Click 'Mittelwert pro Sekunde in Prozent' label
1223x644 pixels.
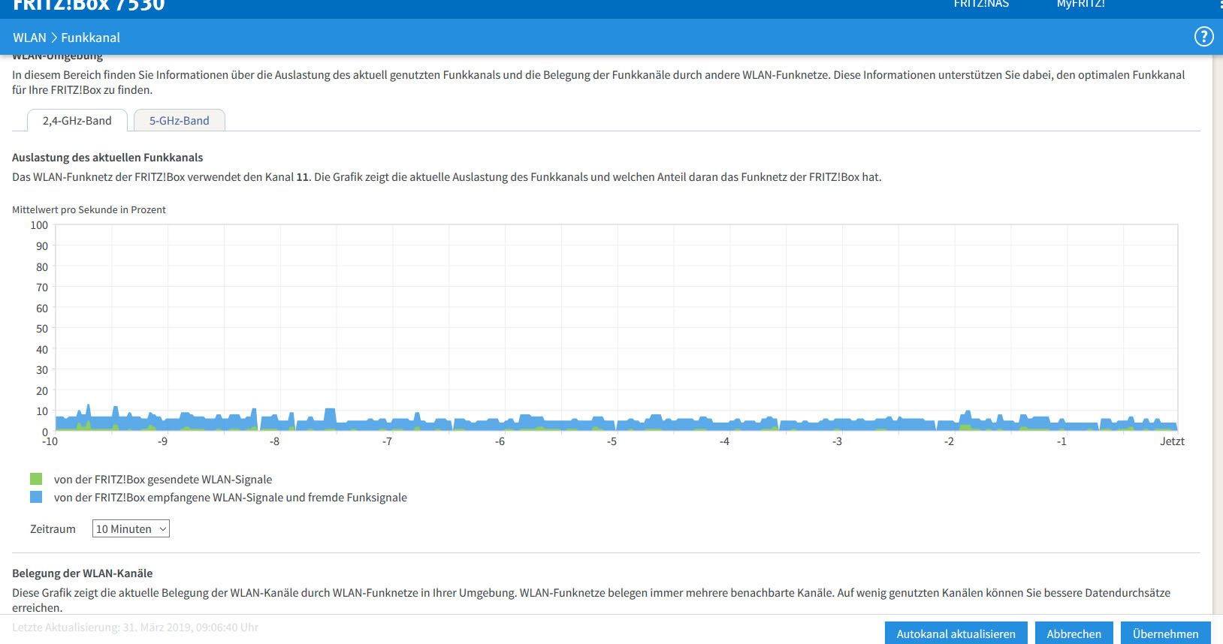tap(89, 210)
